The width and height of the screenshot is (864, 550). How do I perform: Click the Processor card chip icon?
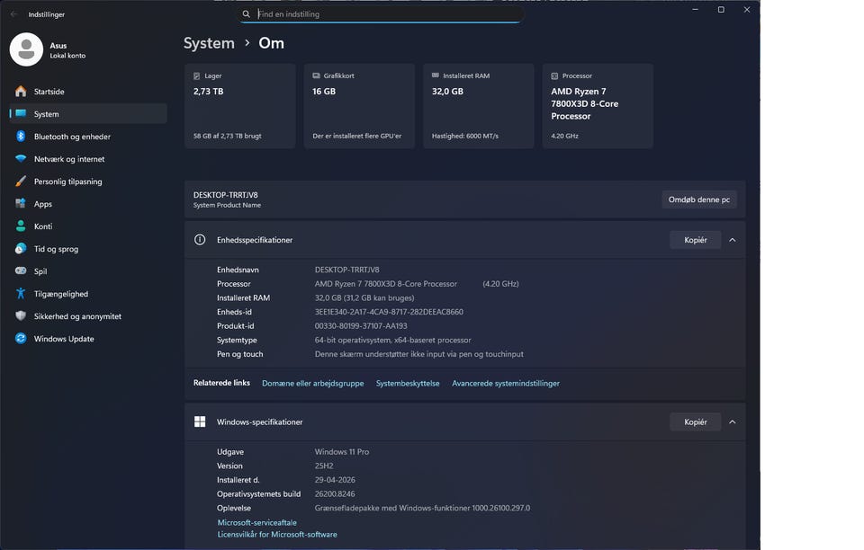tap(555, 75)
